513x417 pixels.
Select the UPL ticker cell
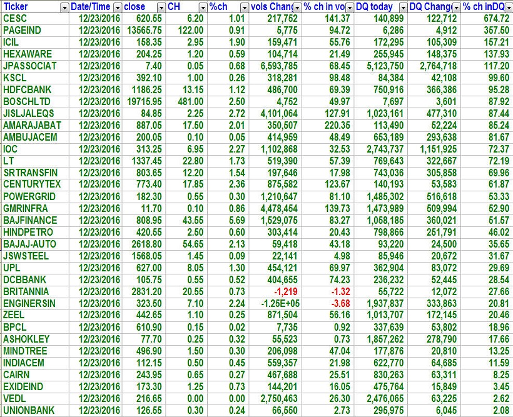click(x=34, y=268)
